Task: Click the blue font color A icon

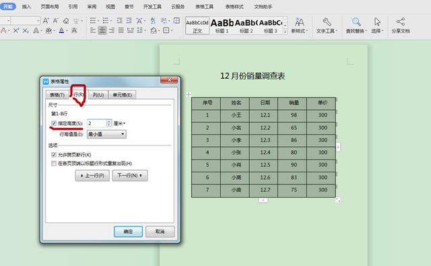Action: pos(61,30)
